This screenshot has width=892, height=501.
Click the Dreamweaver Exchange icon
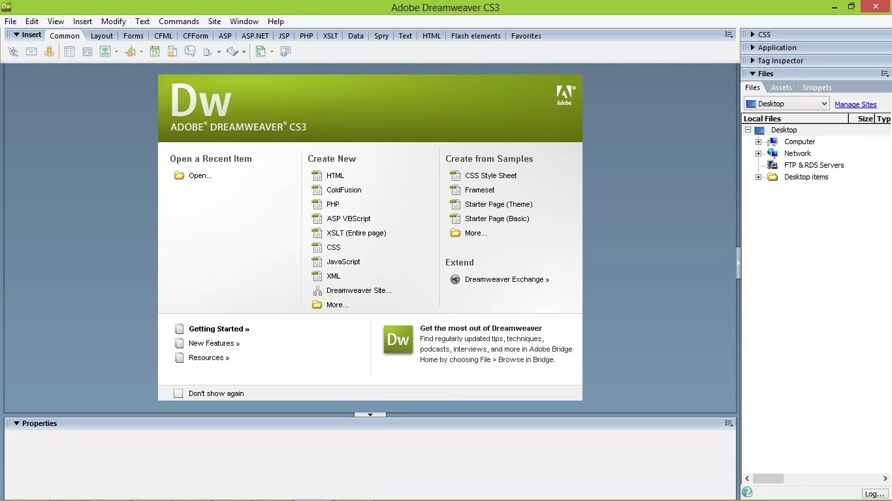click(455, 279)
